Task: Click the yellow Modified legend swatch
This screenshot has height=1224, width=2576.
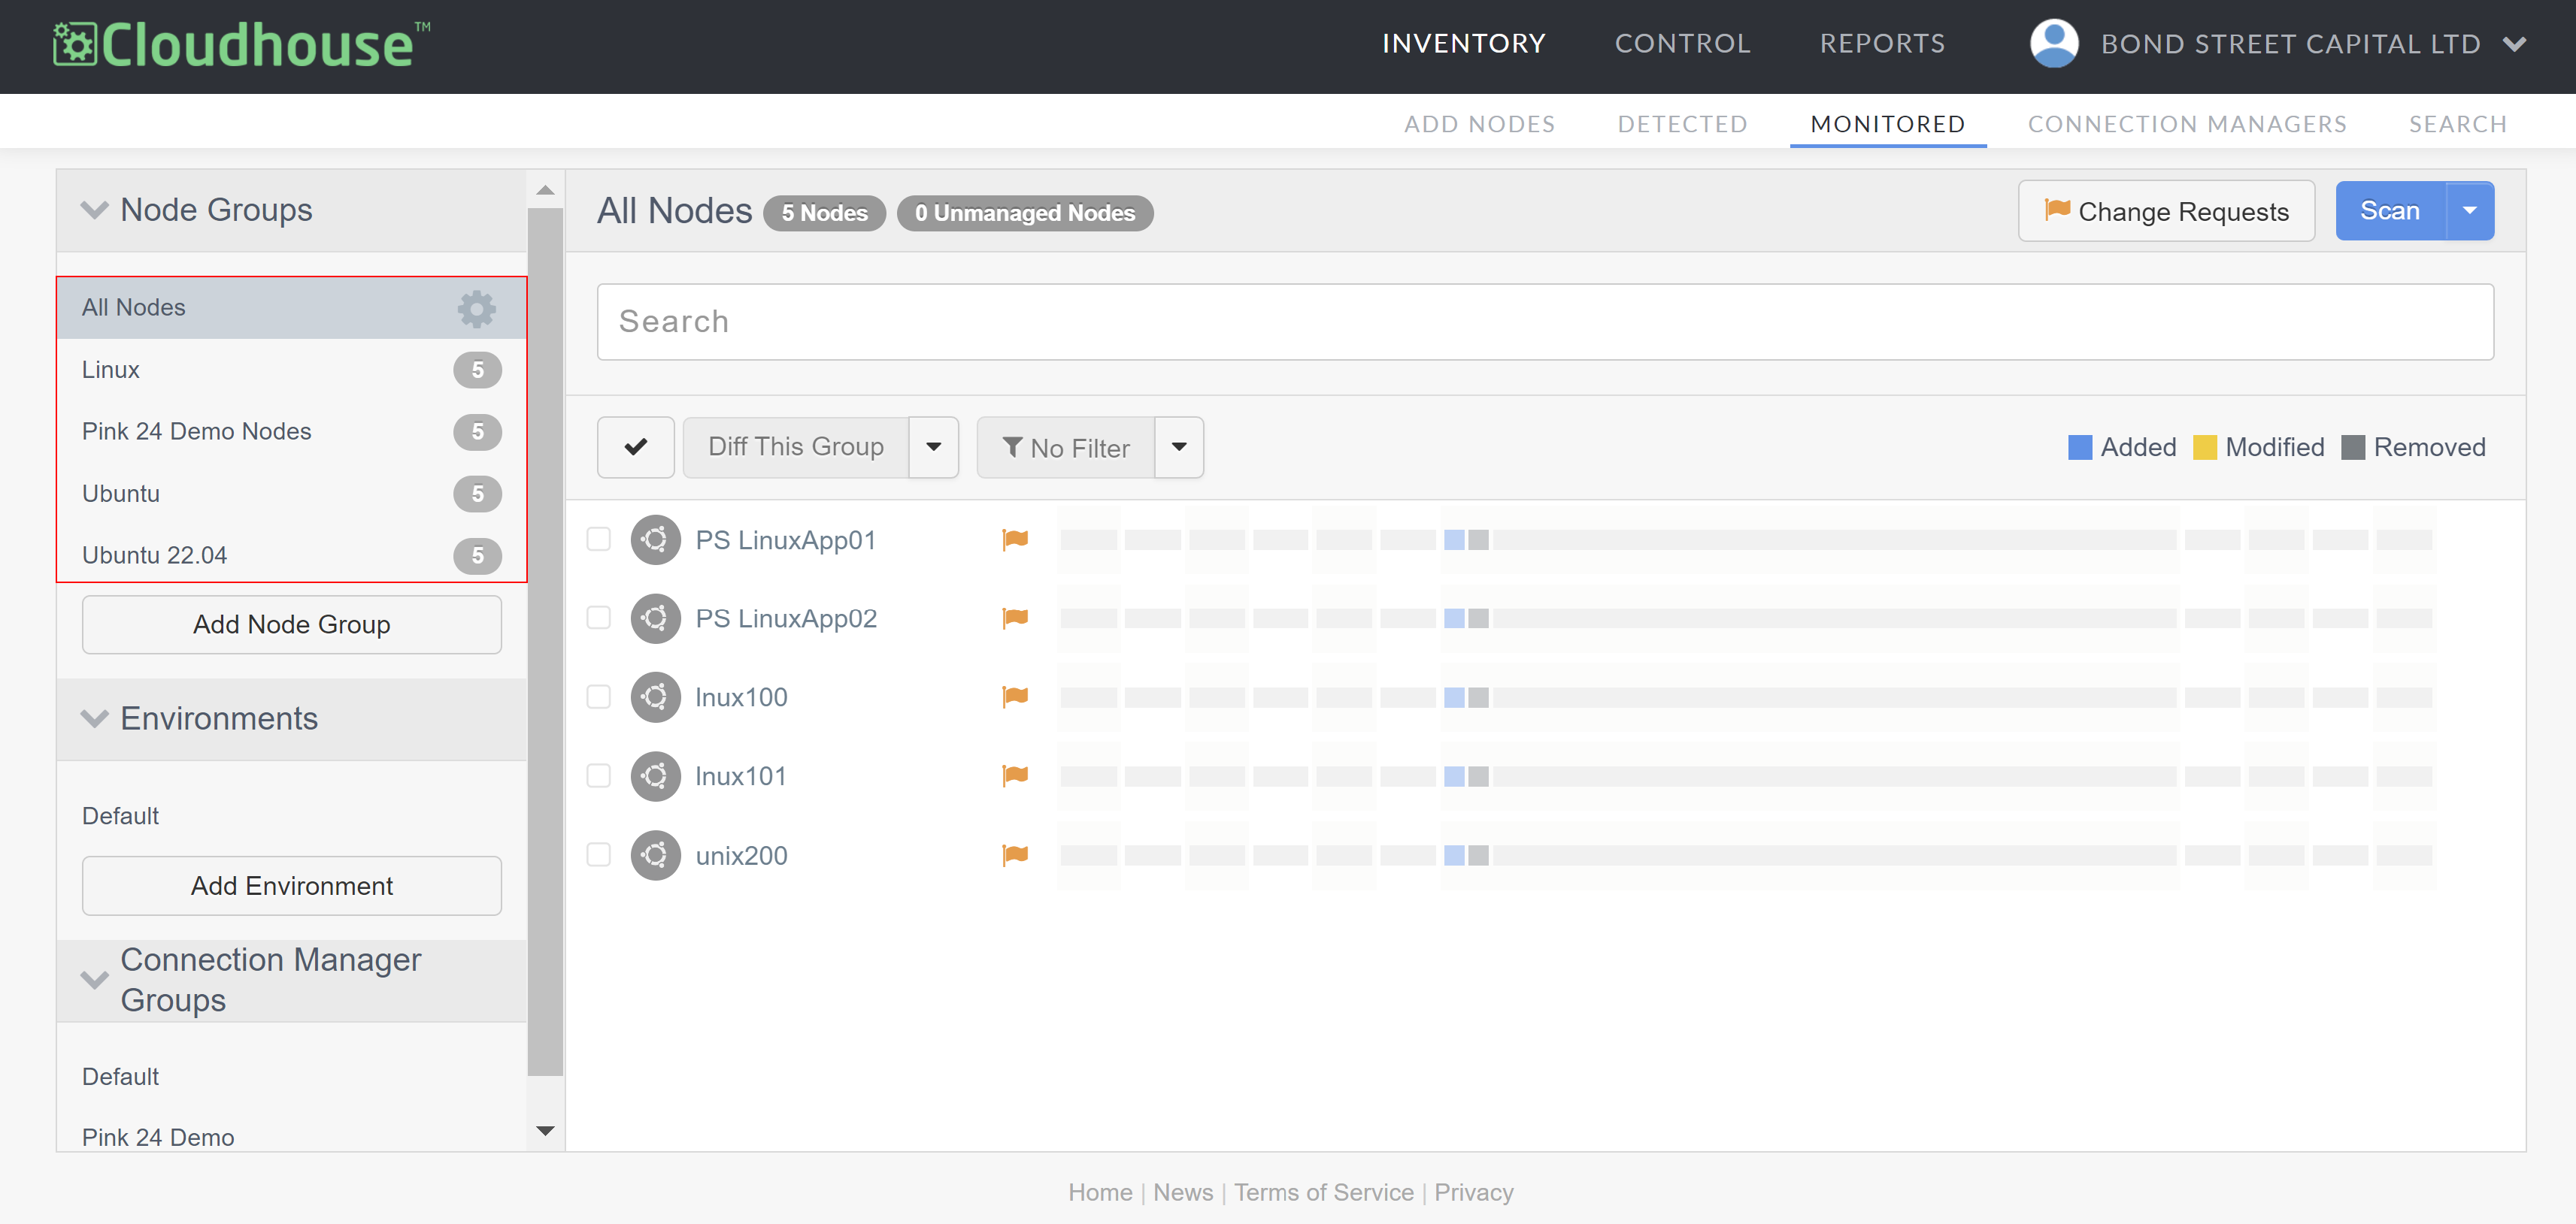Action: pos(2205,448)
